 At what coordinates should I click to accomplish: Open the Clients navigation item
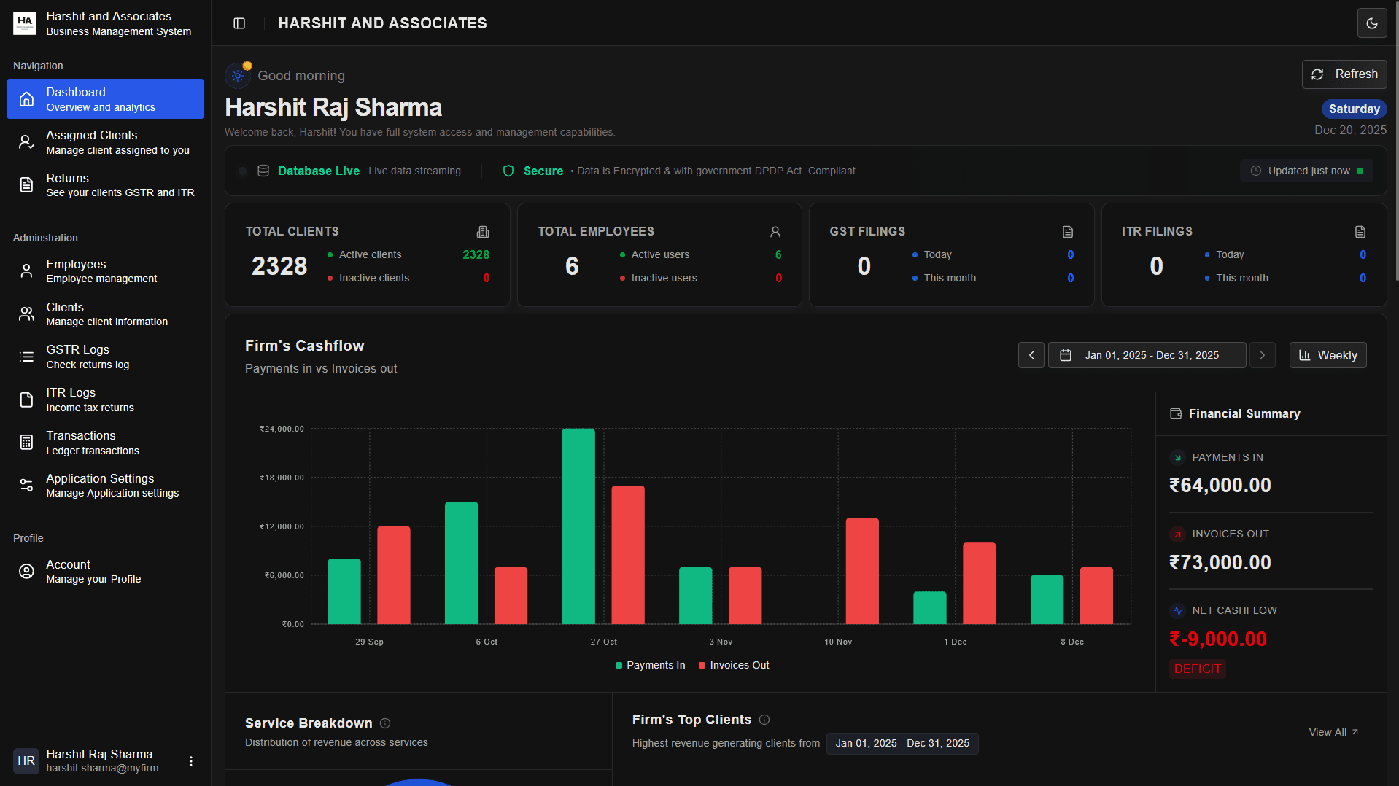pos(105,314)
